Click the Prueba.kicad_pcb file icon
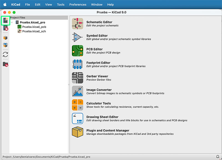Viewport: 222px width, 160px height. point(19,27)
